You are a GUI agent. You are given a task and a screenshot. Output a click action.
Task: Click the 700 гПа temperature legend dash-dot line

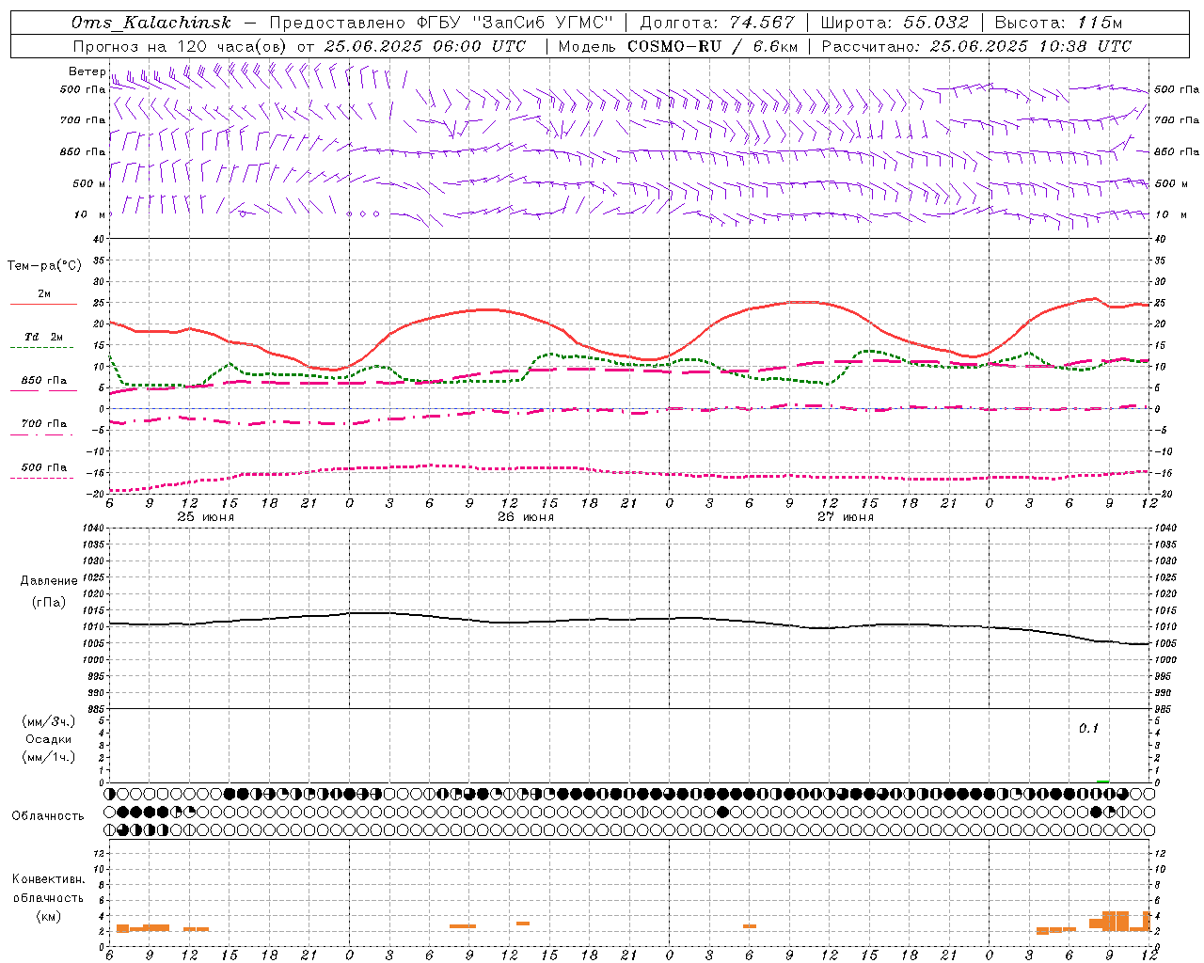coord(41,434)
